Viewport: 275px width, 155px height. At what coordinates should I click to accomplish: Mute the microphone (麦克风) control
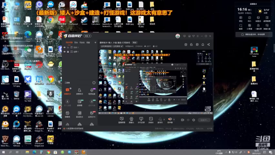(160, 120)
